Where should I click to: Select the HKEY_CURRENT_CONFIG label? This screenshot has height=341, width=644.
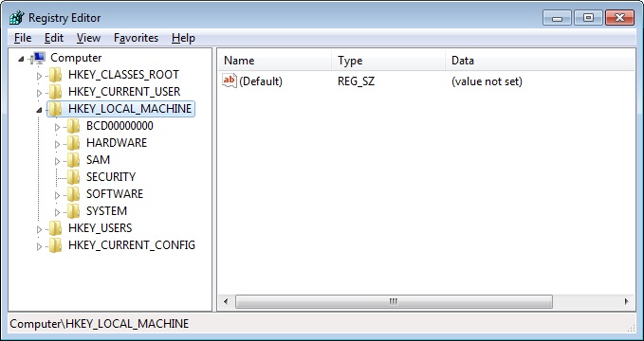point(132,245)
